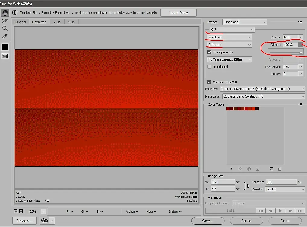Toggle slices visibility icon
Screen dimensions: 307x227
[5, 56]
